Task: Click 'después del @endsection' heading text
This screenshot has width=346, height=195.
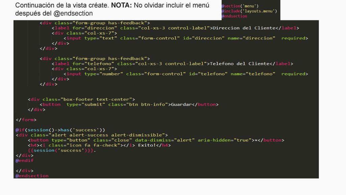Action: [x=54, y=13]
